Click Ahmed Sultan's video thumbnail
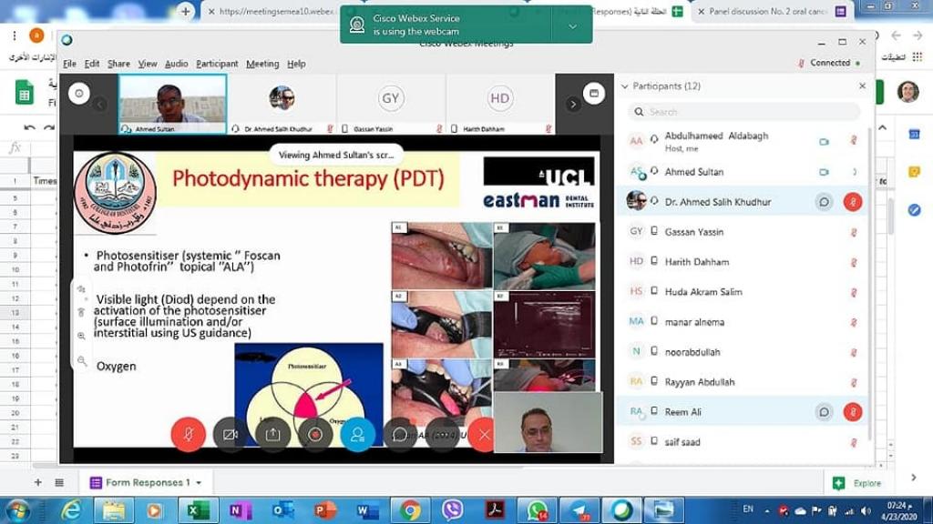Screen dimensions: 933x524 tap(172, 104)
